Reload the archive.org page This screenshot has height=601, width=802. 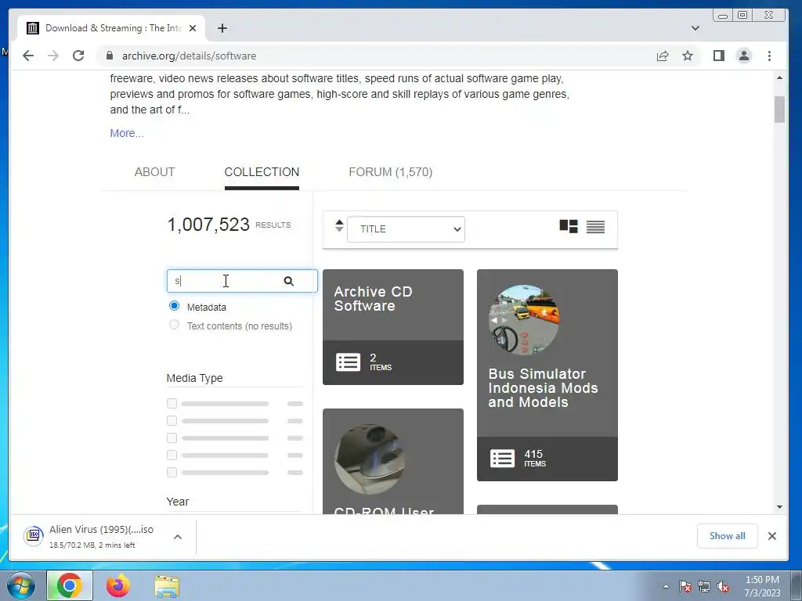[78, 56]
